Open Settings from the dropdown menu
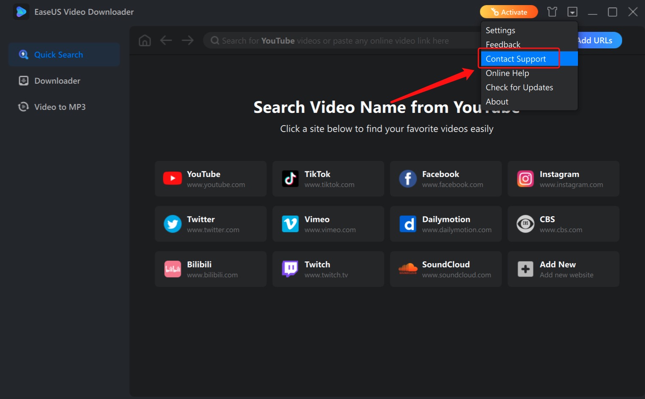The width and height of the screenshot is (645, 399). point(529,30)
